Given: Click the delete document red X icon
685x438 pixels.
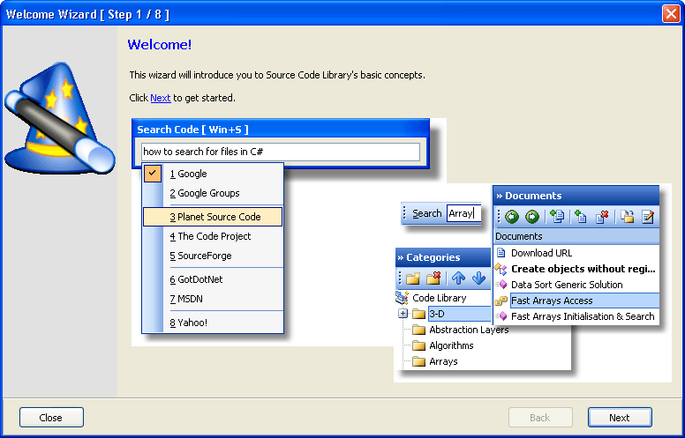Looking at the screenshot, I should click(x=602, y=217).
